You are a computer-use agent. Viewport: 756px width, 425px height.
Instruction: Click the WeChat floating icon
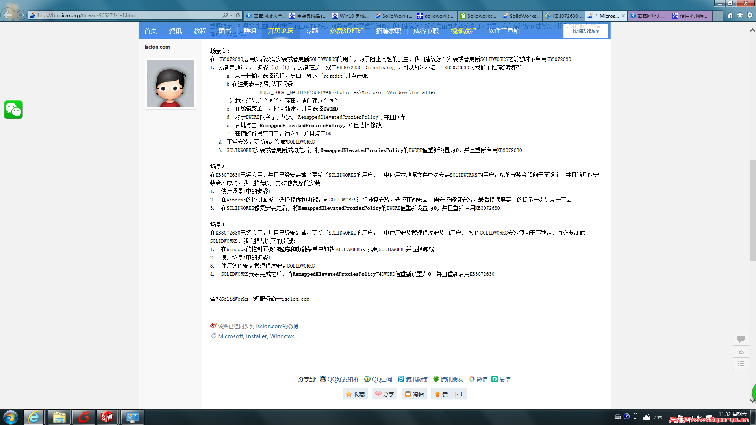pyautogui.click(x=13, y=110)
